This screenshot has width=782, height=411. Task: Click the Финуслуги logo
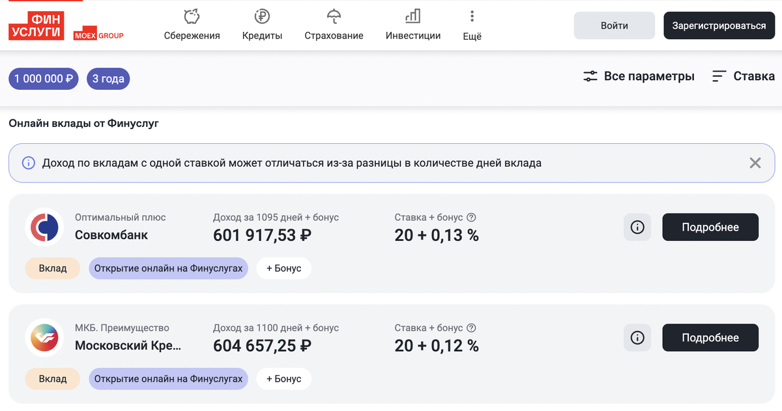(x=36, y=26)
